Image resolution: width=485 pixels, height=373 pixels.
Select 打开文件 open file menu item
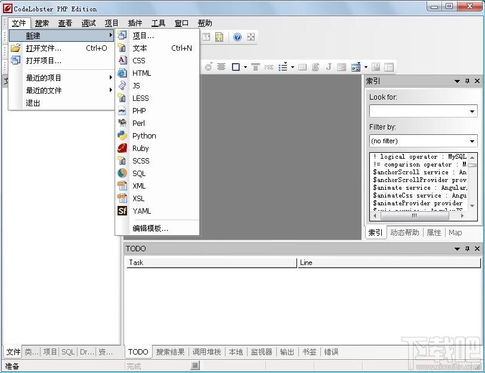click(61, 48)
